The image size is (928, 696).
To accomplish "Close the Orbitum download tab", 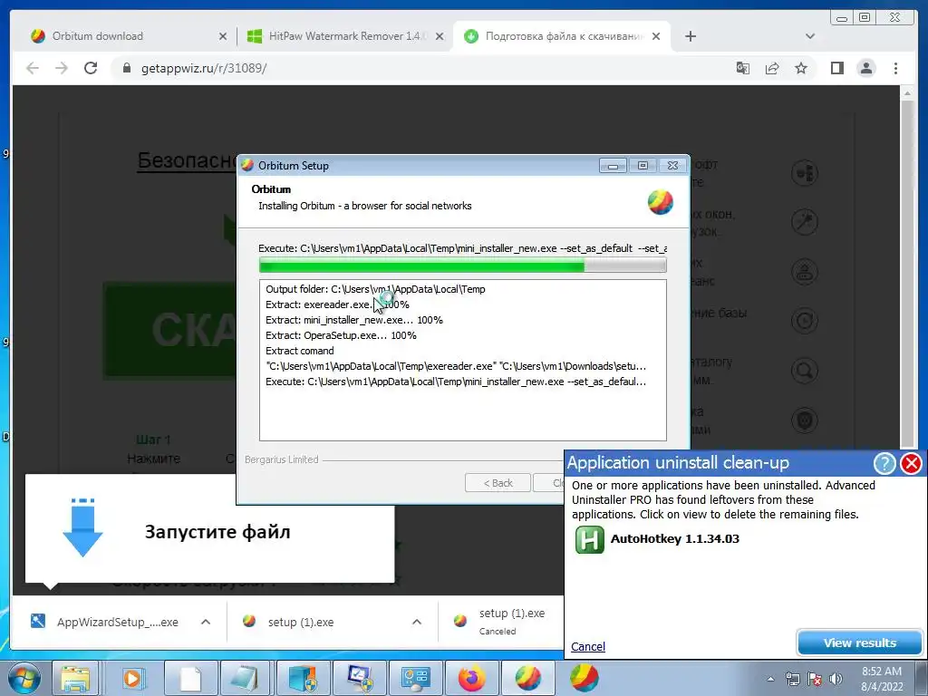I will pyautogui.click(x=223, y=36).
